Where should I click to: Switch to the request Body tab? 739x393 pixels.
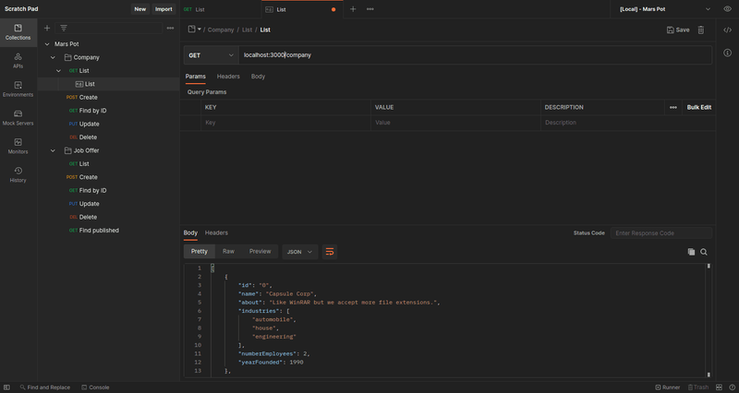tap(258, 77)
